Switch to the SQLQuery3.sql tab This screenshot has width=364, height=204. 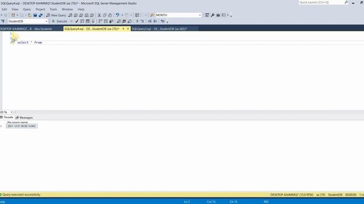159,29
